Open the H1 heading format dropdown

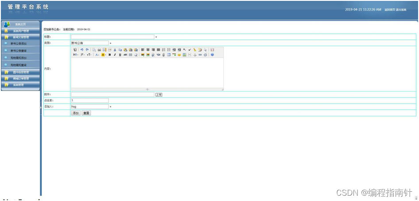(76, 55)
